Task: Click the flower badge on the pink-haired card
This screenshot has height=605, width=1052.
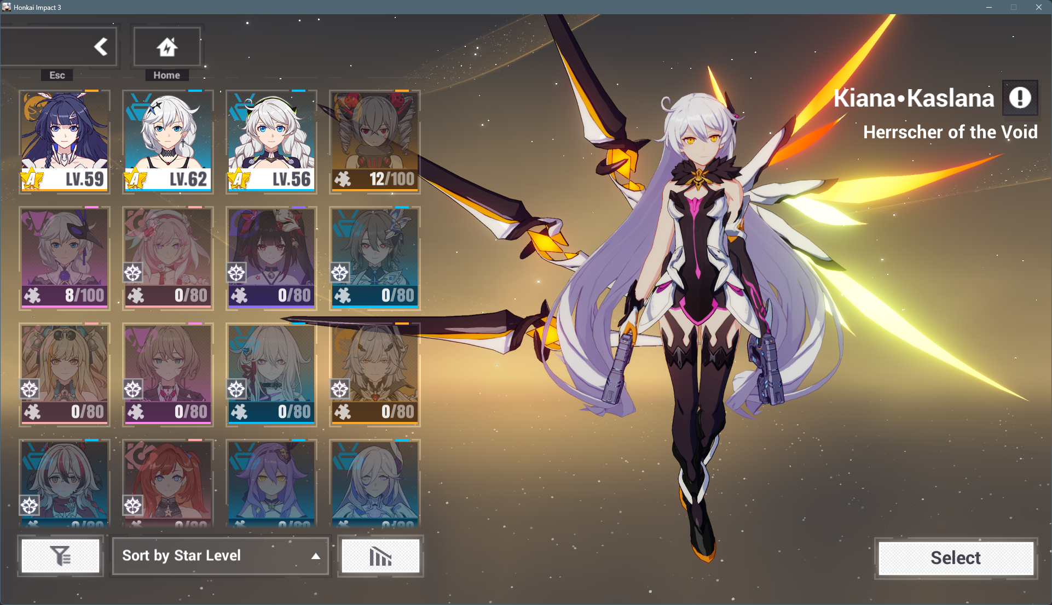Action: pos(133,272)
